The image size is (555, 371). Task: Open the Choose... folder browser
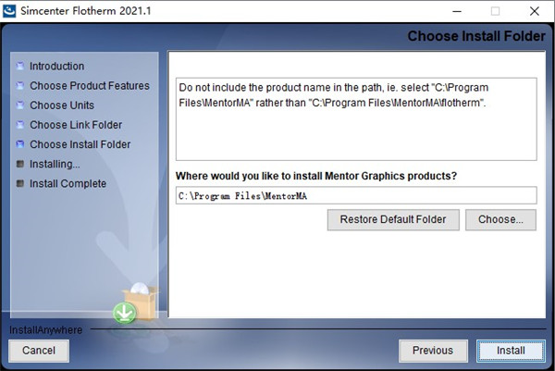(500, 219)
